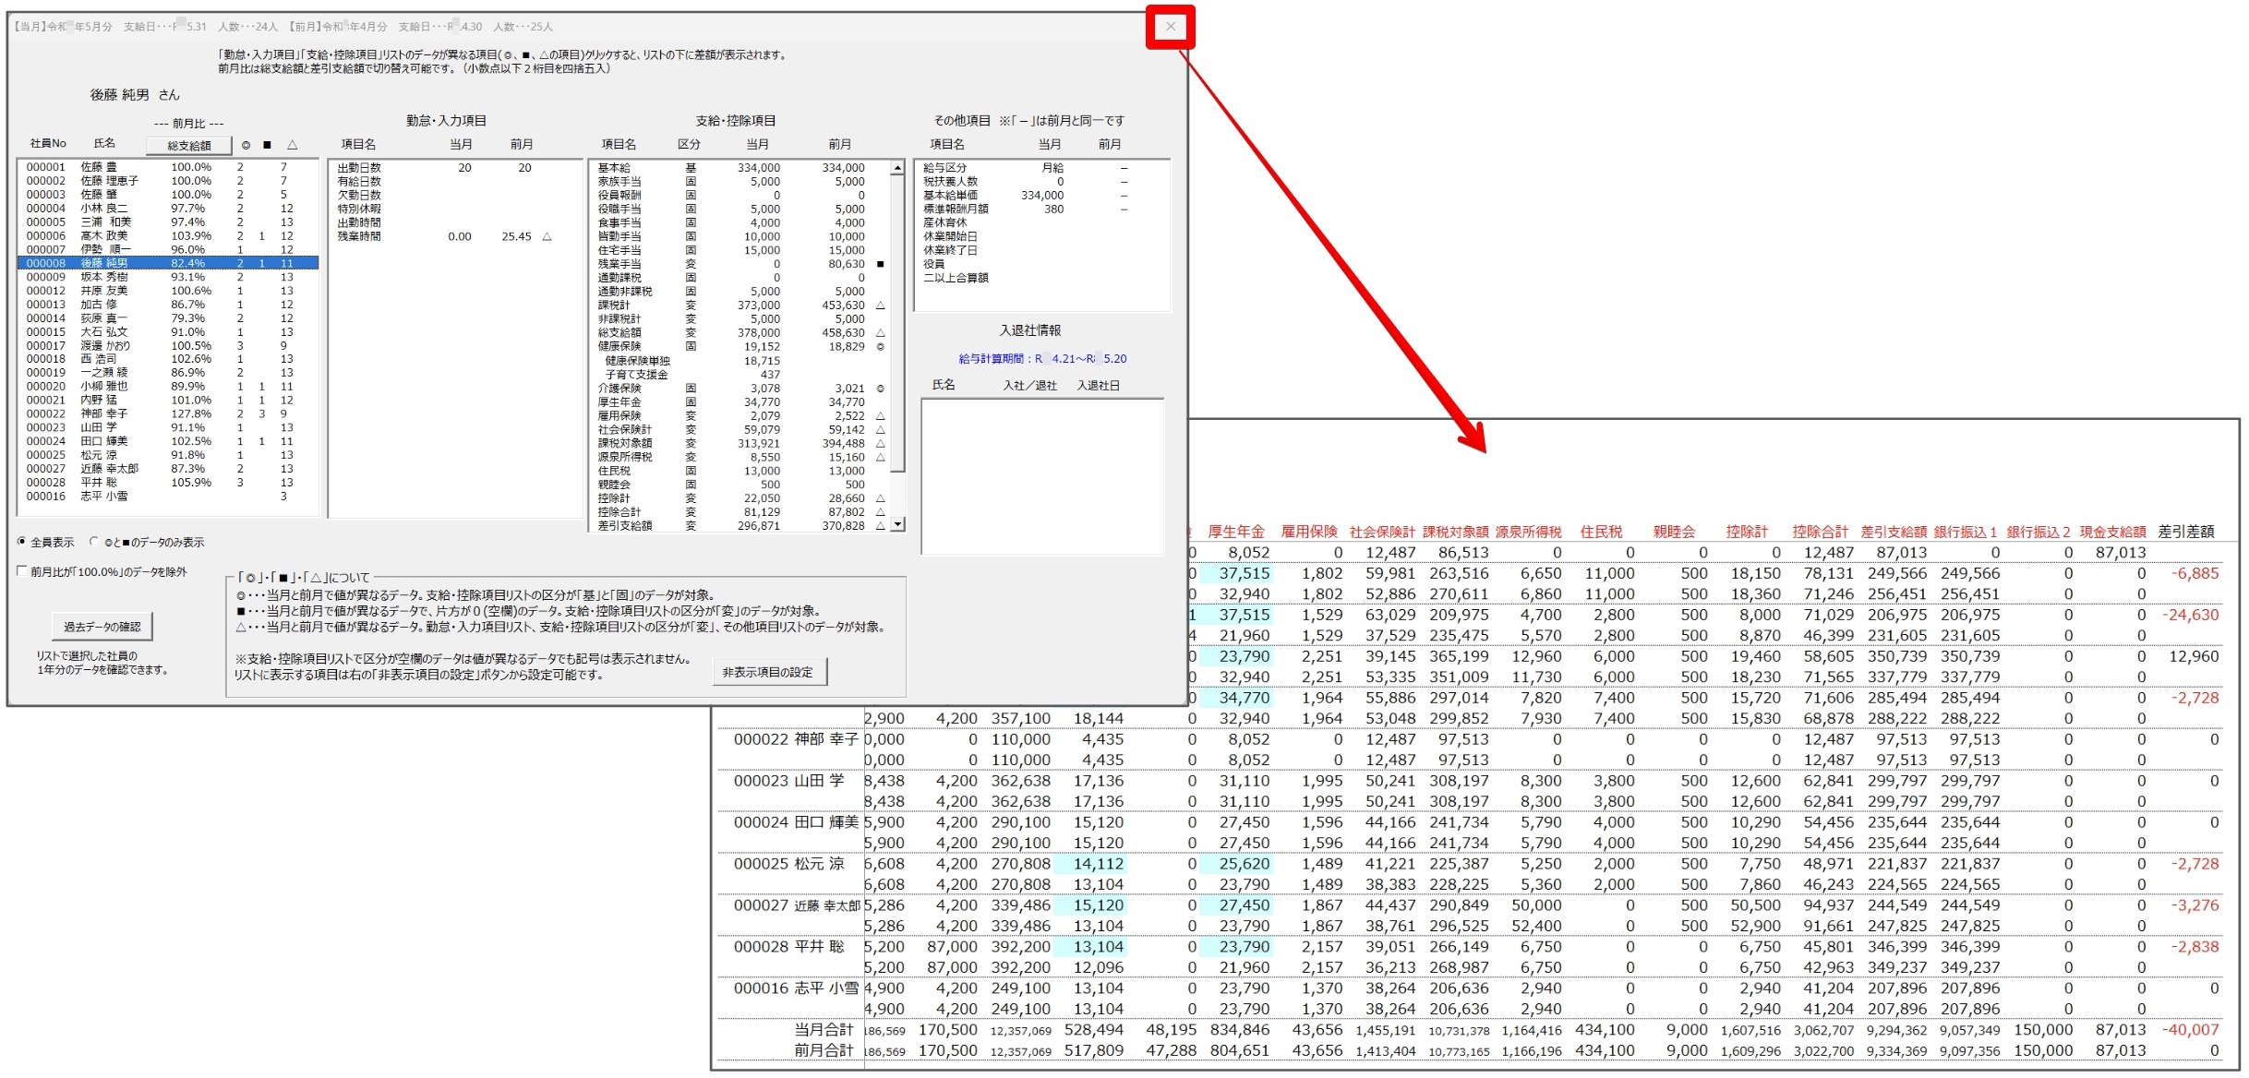This screenshot has height=1078, width=2249.
Task: Click the 000023 山田 学 spreadsheet row label
Action: (x=789, y=781)
